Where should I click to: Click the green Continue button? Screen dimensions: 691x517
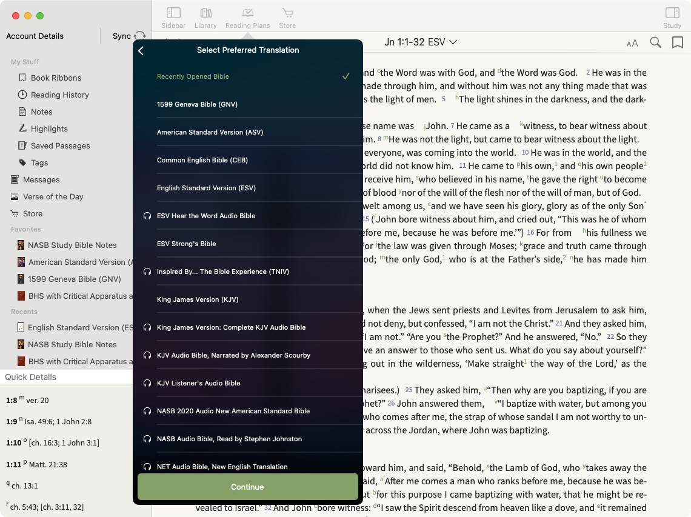[x=248, y=487]
